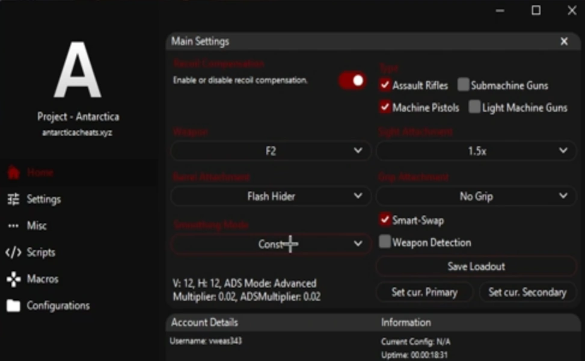Open the Scripts page
The height and width of the screenshot is (361, 585).
[41, 253]
